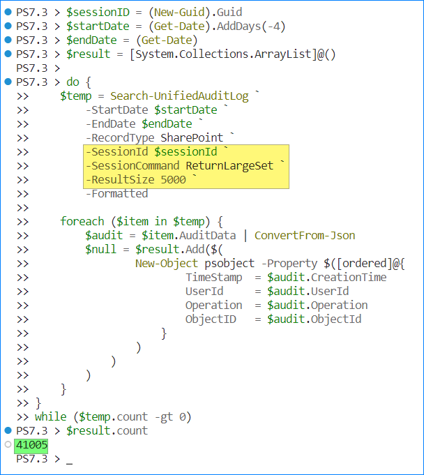Click the command marker beside the AddDays(-4) line
The width and height of the screenshot is (424, 475).
point(8,26)
